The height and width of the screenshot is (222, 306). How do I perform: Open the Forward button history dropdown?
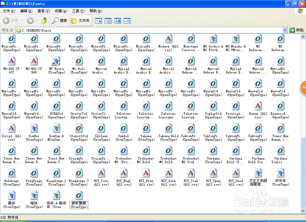pos(37,20)
